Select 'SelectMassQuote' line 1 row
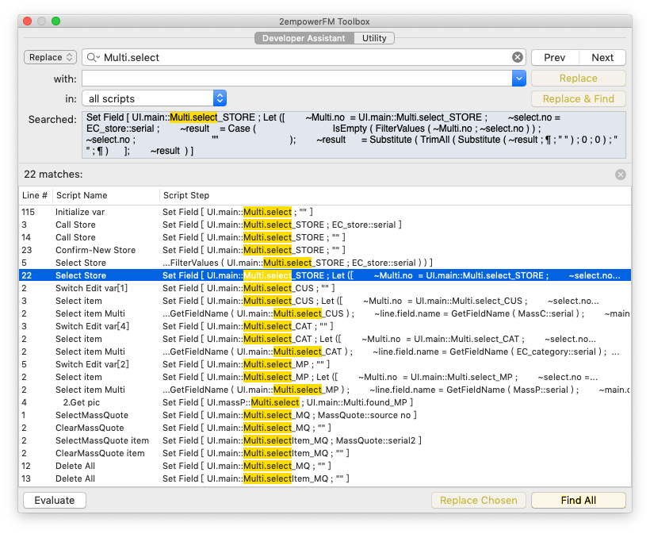 click(325, 415)
